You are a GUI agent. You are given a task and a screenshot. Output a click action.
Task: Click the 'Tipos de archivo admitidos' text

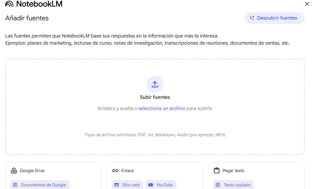(155, 135)
